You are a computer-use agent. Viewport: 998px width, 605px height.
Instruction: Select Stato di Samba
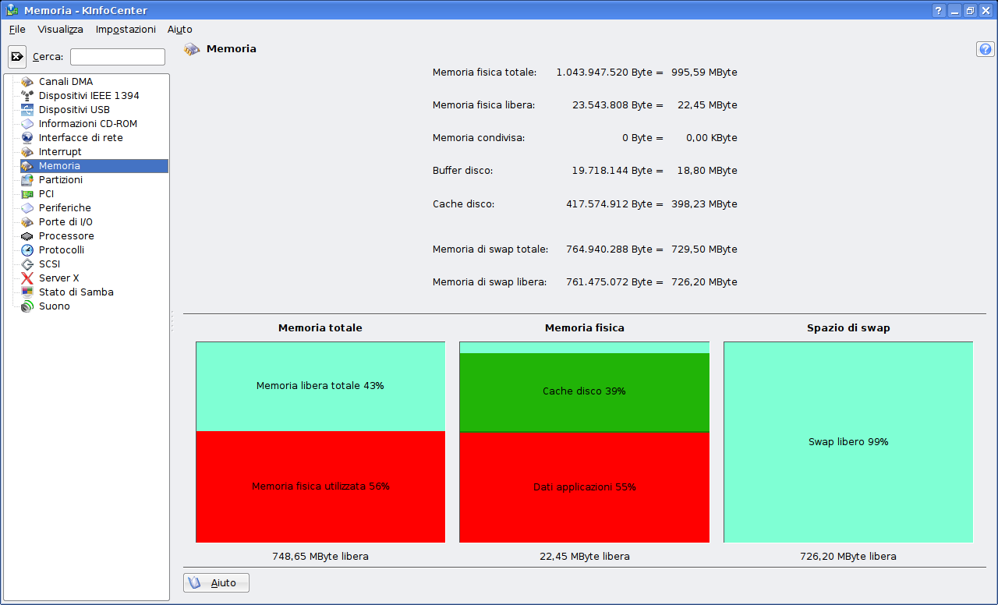(x=76, y=292)
